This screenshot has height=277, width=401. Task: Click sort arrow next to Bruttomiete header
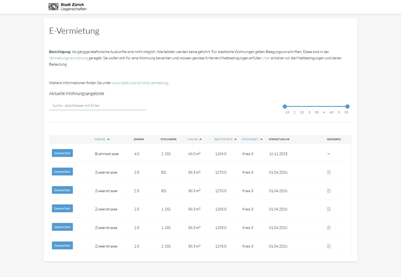point(235,139)
